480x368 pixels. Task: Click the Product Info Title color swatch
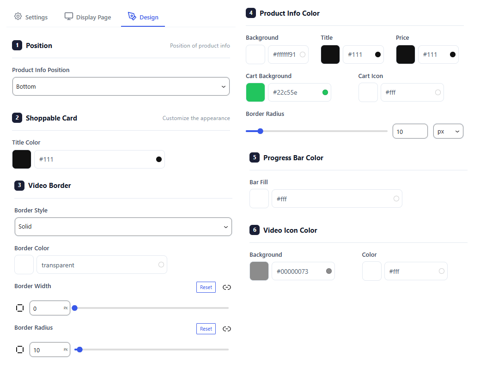pyautogui.click(x=330, y=54)
